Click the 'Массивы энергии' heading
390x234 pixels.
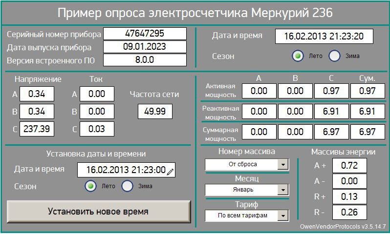343,152
